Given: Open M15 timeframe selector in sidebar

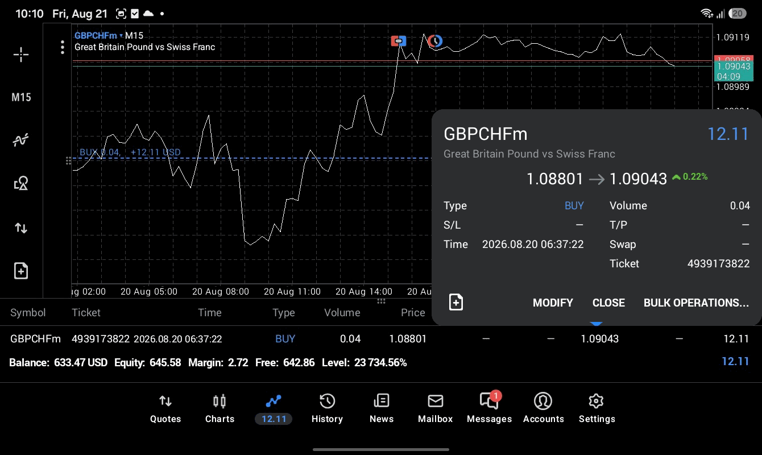Looking at the screenshot, I should click(21, 97).
